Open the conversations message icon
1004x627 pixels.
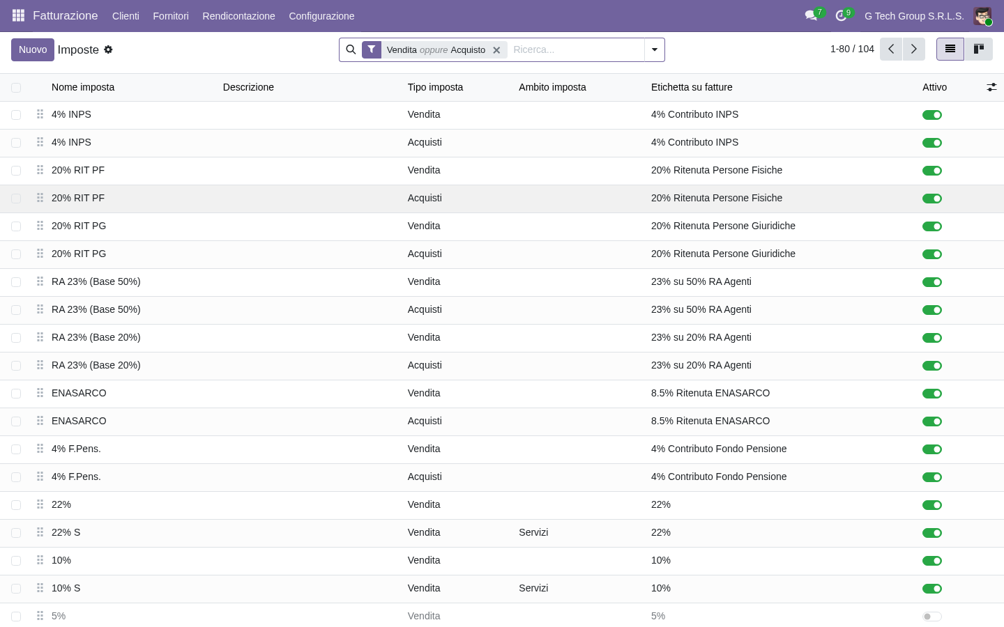tap(811, 15)
